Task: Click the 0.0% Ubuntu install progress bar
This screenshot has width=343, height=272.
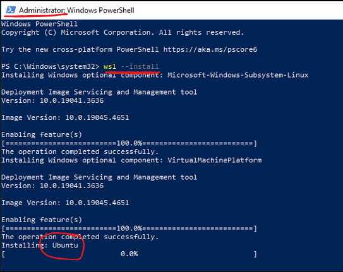Action: pos(129,254)
